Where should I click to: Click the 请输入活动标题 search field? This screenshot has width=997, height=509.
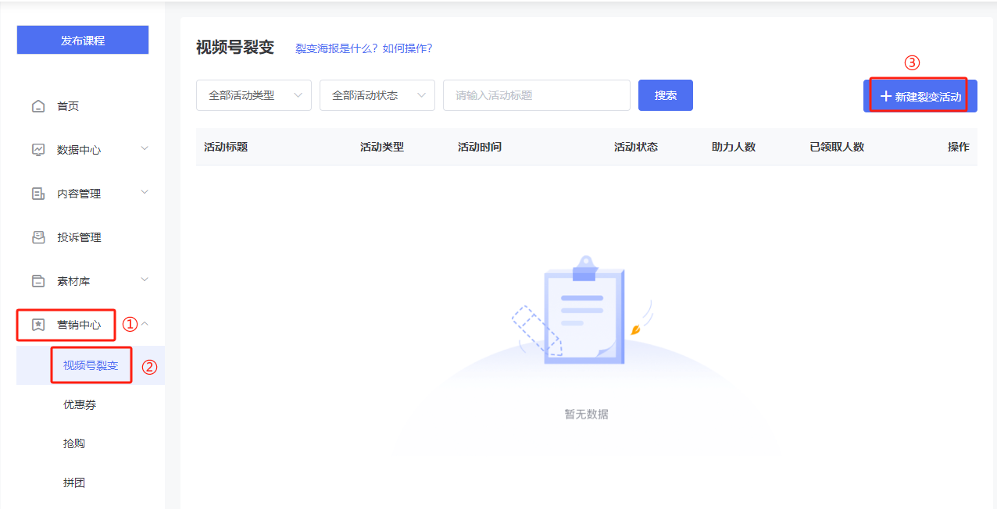[x=537, y=95]
